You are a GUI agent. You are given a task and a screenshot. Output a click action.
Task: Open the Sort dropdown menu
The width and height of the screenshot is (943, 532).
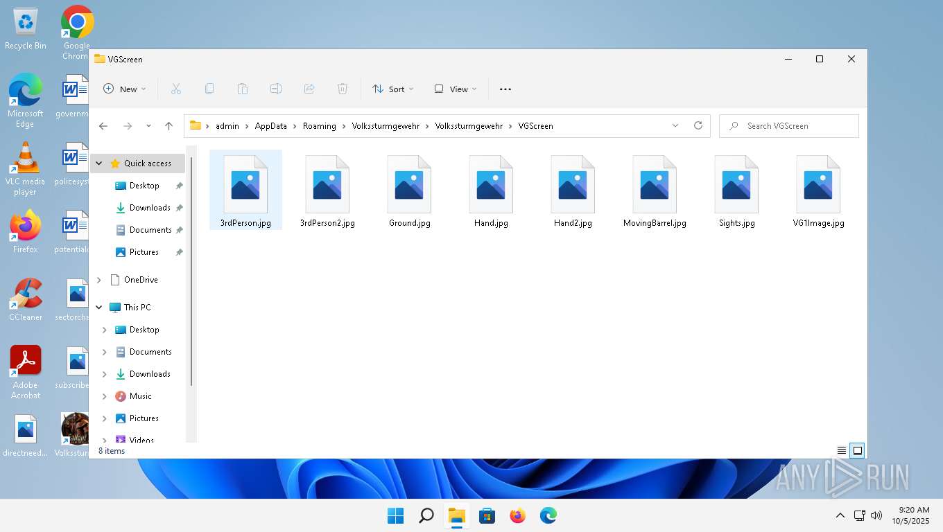click(392, 89)
